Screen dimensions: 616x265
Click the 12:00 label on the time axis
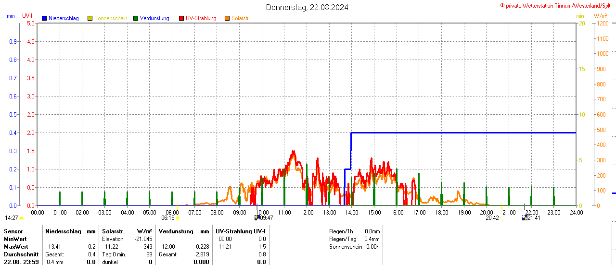(x=307, y=212)
